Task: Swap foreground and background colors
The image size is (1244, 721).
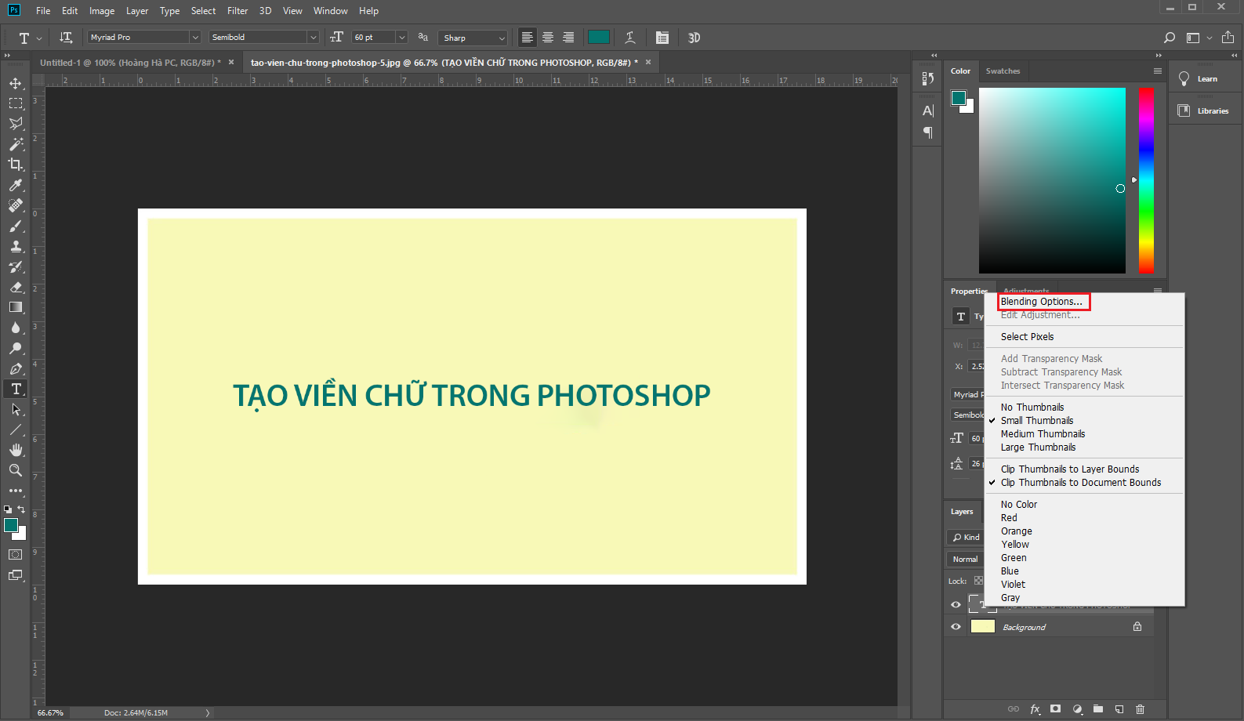Action: coord(21,509)
